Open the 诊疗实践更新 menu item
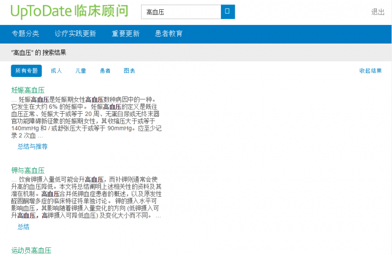 pos(75,33)
